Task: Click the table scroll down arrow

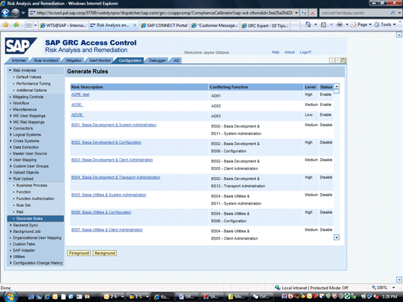Action: pyautogui.click(x=337, y=238)
